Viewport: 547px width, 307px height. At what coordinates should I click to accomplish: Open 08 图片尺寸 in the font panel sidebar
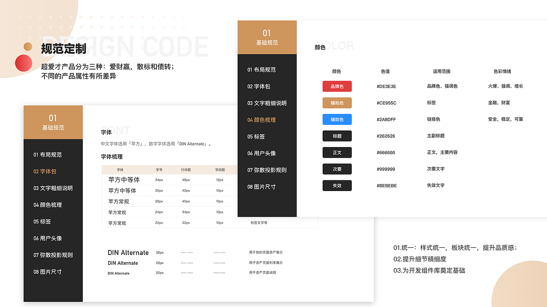(47, 272)
